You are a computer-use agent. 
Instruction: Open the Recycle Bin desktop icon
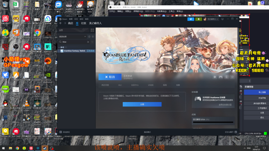pyautogui.click(x=5, y=6)
